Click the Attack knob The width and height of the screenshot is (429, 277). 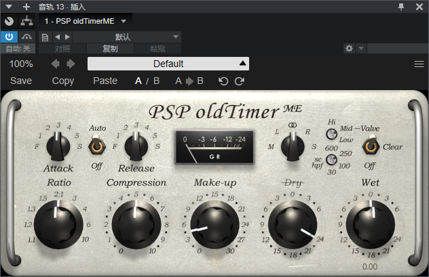[x=58, y=146]
